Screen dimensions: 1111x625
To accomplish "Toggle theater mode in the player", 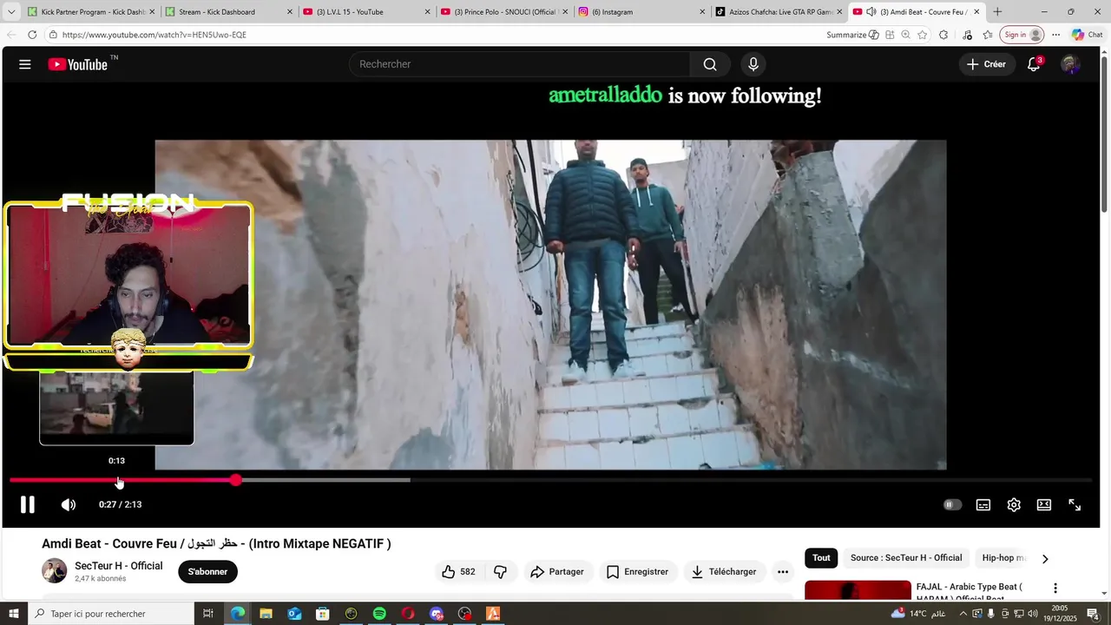I will pos(1044,504).
